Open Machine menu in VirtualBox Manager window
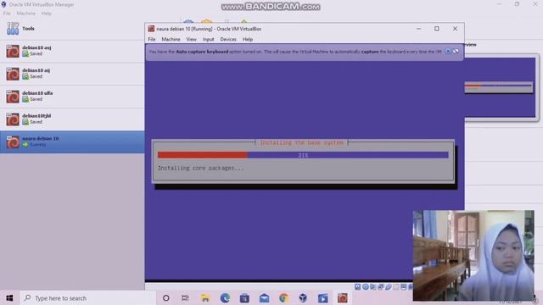The height and width of the screenshot is (305, 543). tap(26, 14)
